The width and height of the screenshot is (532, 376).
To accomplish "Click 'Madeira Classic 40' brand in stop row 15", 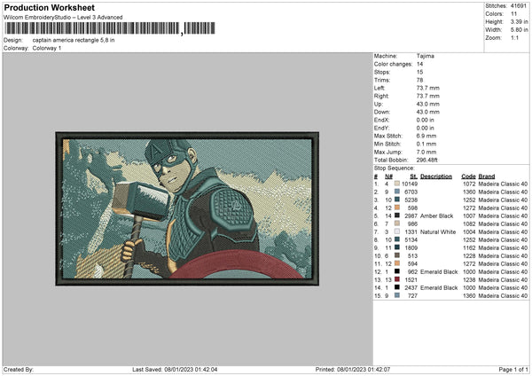I will coord(503,295).
